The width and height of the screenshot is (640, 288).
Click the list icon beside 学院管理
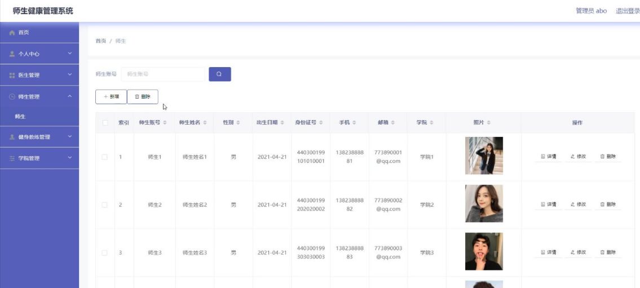12,158
